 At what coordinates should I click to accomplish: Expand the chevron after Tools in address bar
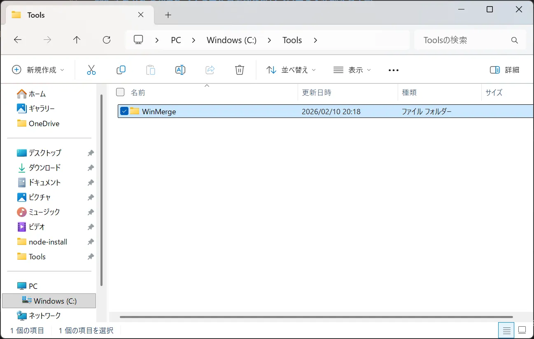[315, 40]
